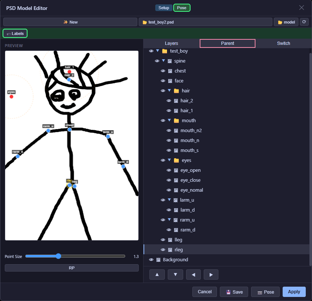Click the Background layer image icon

pos(159,260)
